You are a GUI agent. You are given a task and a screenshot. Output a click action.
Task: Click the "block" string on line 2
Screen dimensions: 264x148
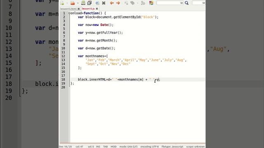point(148,17)
